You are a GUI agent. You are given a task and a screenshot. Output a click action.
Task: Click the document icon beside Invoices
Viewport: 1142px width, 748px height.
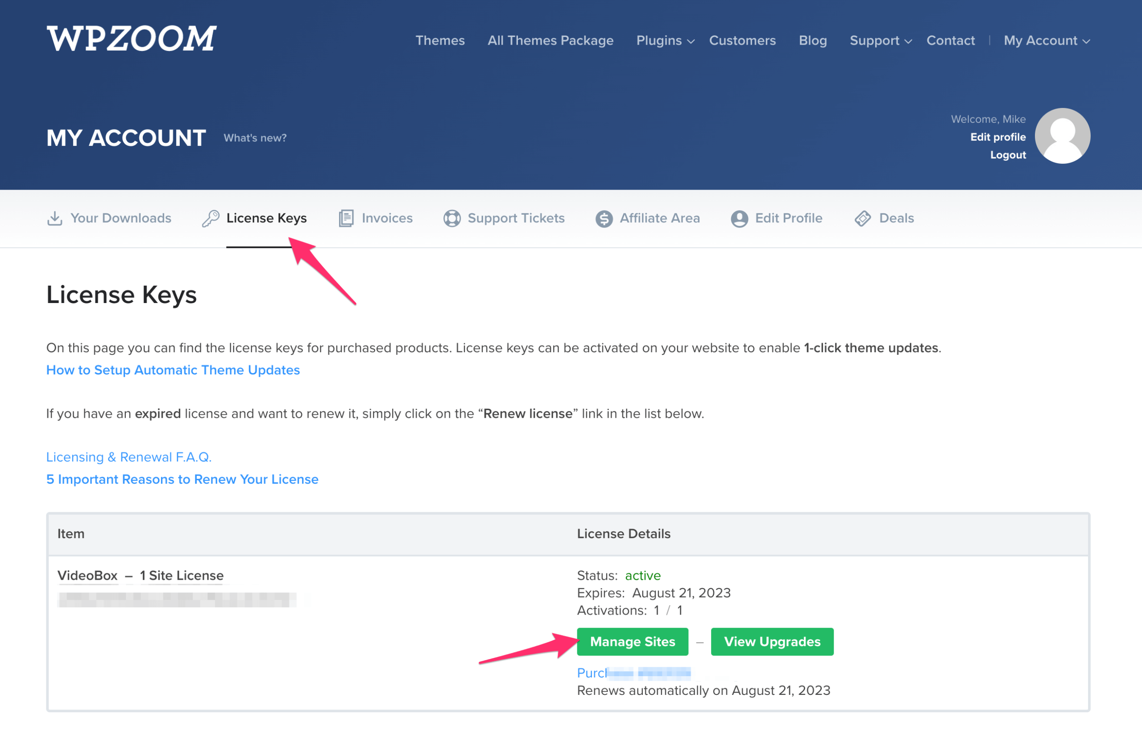346,218
